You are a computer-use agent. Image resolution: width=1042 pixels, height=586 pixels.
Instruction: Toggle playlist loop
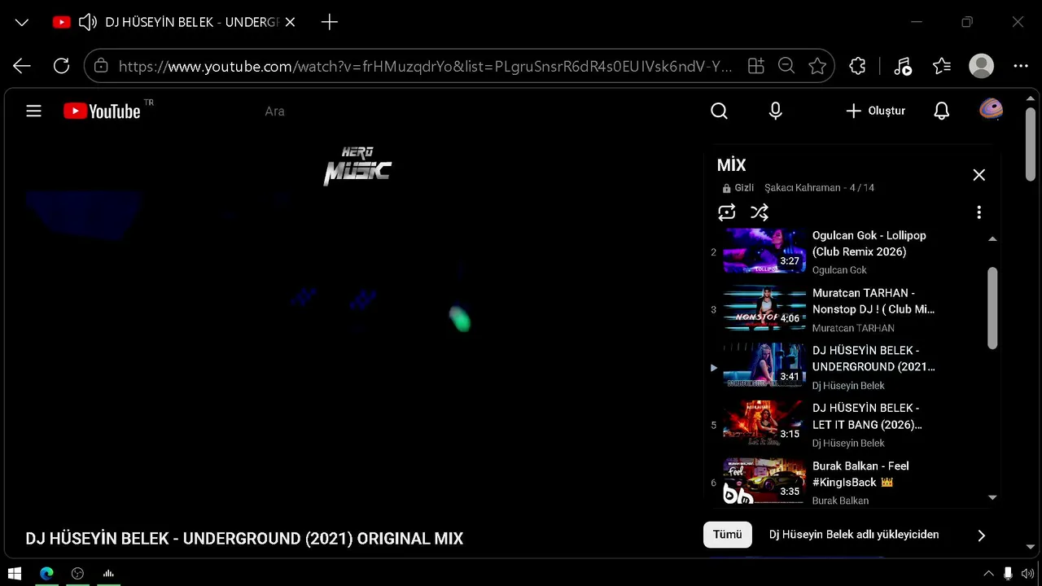click(x=726, y=212)
